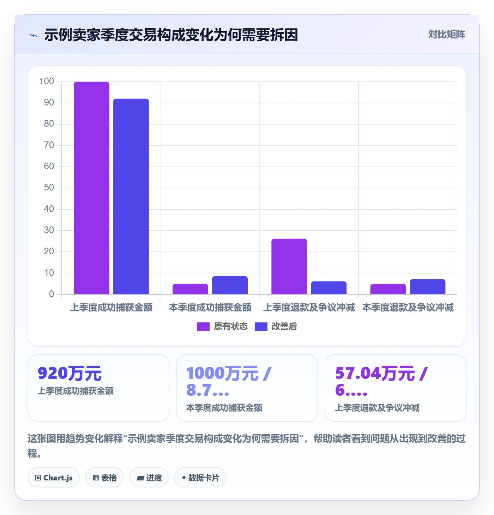Click the 对比矩阵 label in header
This screenshot has width=494, height=515.
(x=446, y=35)
